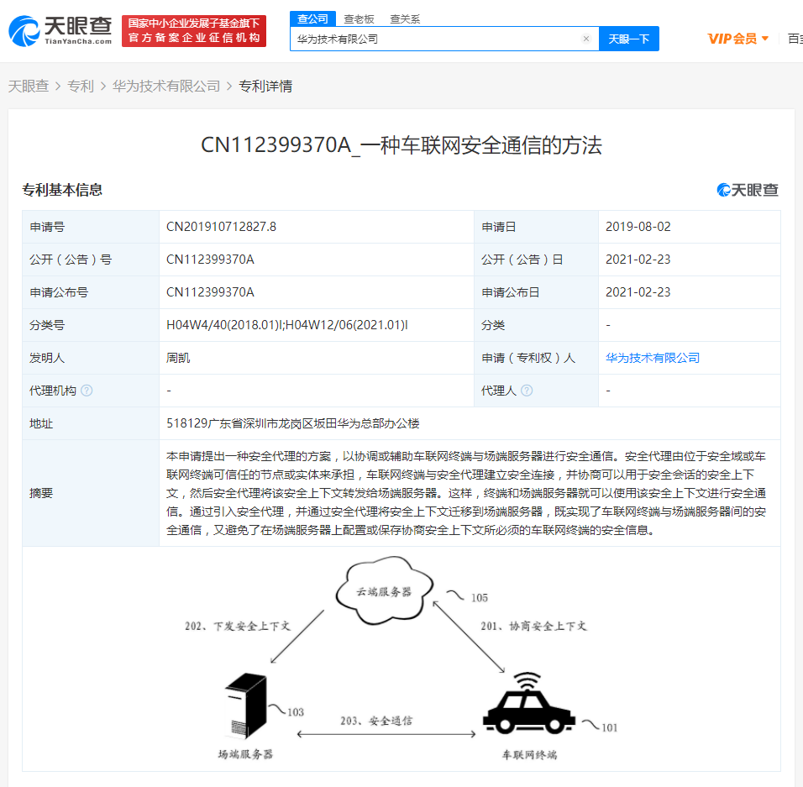
Task: Click the connected car icon in the diagram
Action: point(530,710)
